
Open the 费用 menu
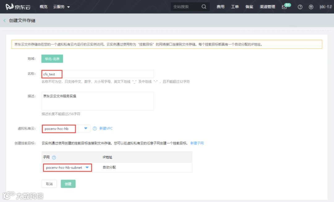pos(221,7)
